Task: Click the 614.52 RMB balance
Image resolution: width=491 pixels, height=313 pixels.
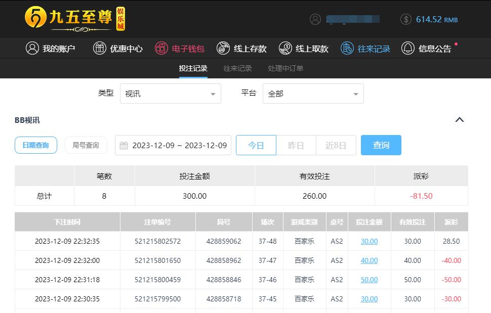Action: 437,19
